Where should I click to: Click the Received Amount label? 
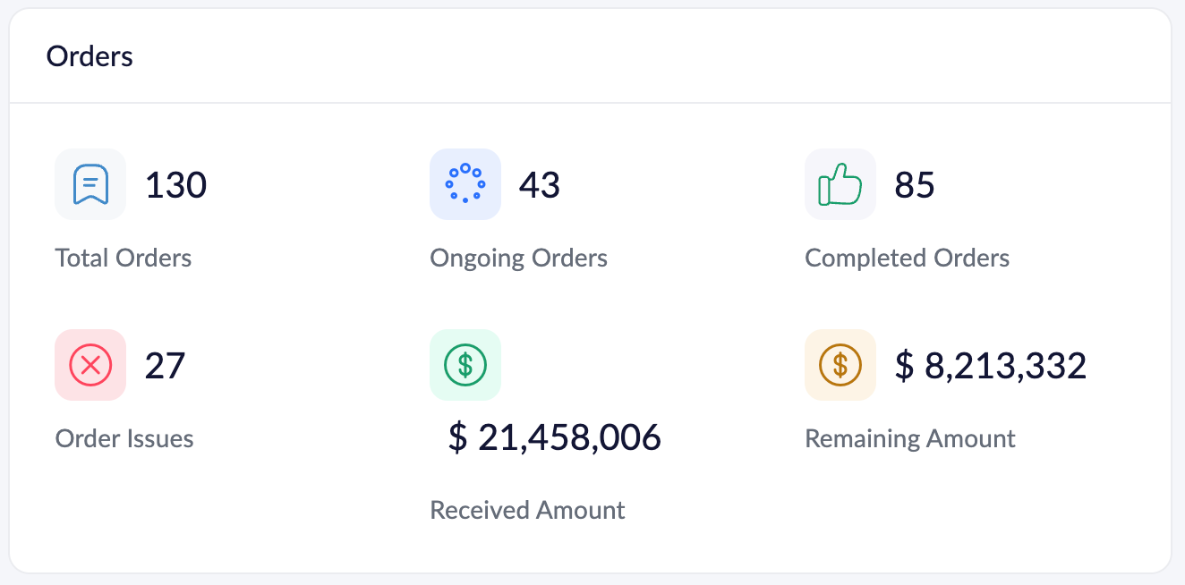click(x=527, y=510)
